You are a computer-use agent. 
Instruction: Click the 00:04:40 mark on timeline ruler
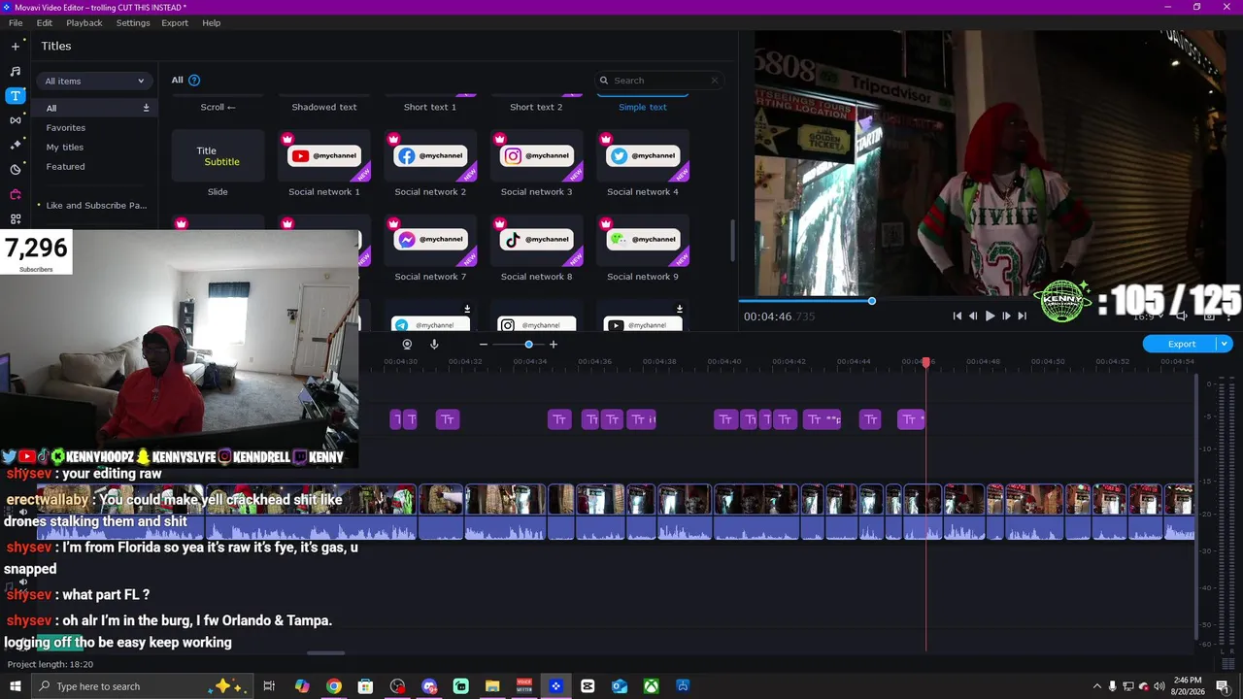tap(724, 362)
